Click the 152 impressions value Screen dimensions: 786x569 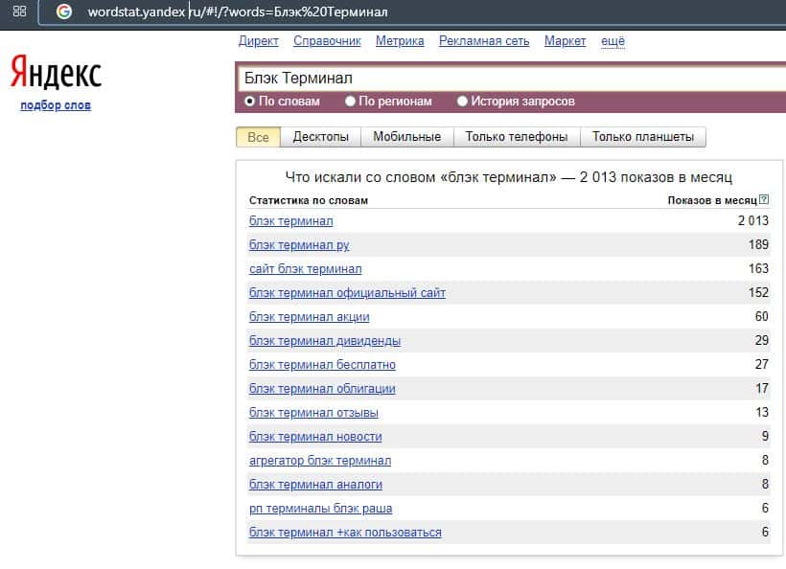coord(758,292)
